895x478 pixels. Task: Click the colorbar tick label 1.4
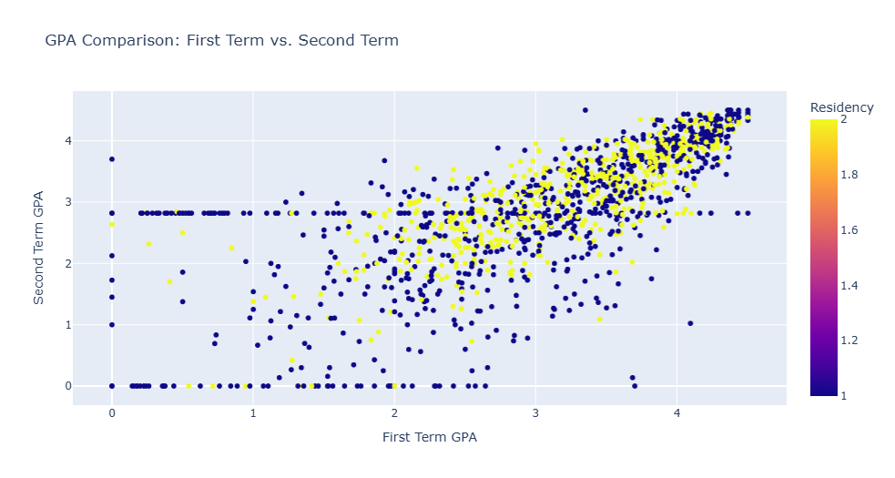point(849,286)
